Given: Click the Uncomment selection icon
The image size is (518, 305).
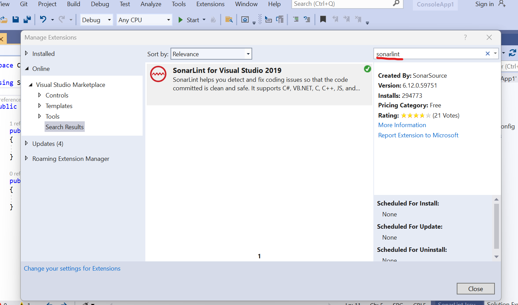Looking at the screenshot, I should (x=307, y=19).
